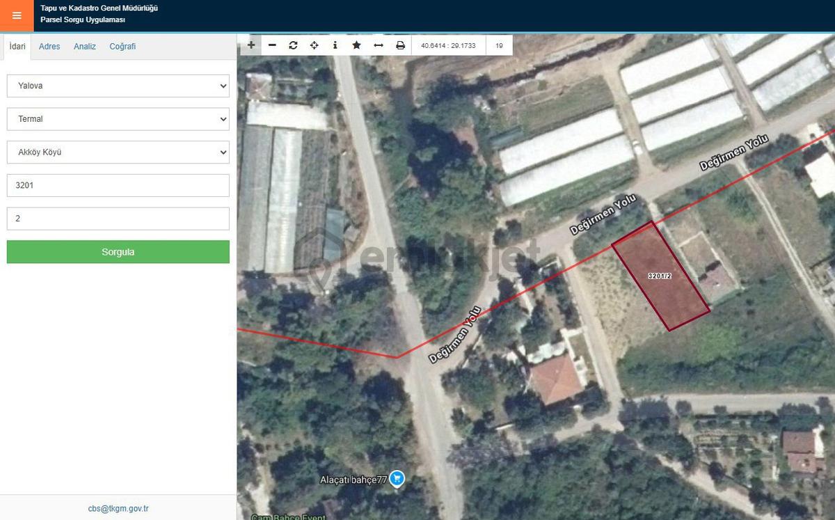Viewport: 835px width, 520px height.
Task: Refresh the map view
Action: pos(293,45)
